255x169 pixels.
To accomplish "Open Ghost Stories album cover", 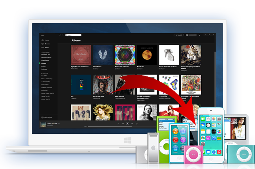I will 103,55.
